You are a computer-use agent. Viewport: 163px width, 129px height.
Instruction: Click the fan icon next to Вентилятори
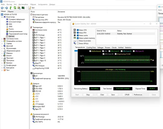click(31, 73)
